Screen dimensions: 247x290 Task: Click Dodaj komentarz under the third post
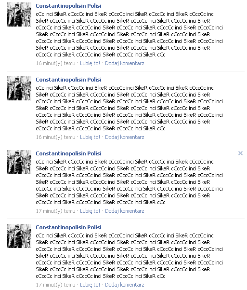125,211
